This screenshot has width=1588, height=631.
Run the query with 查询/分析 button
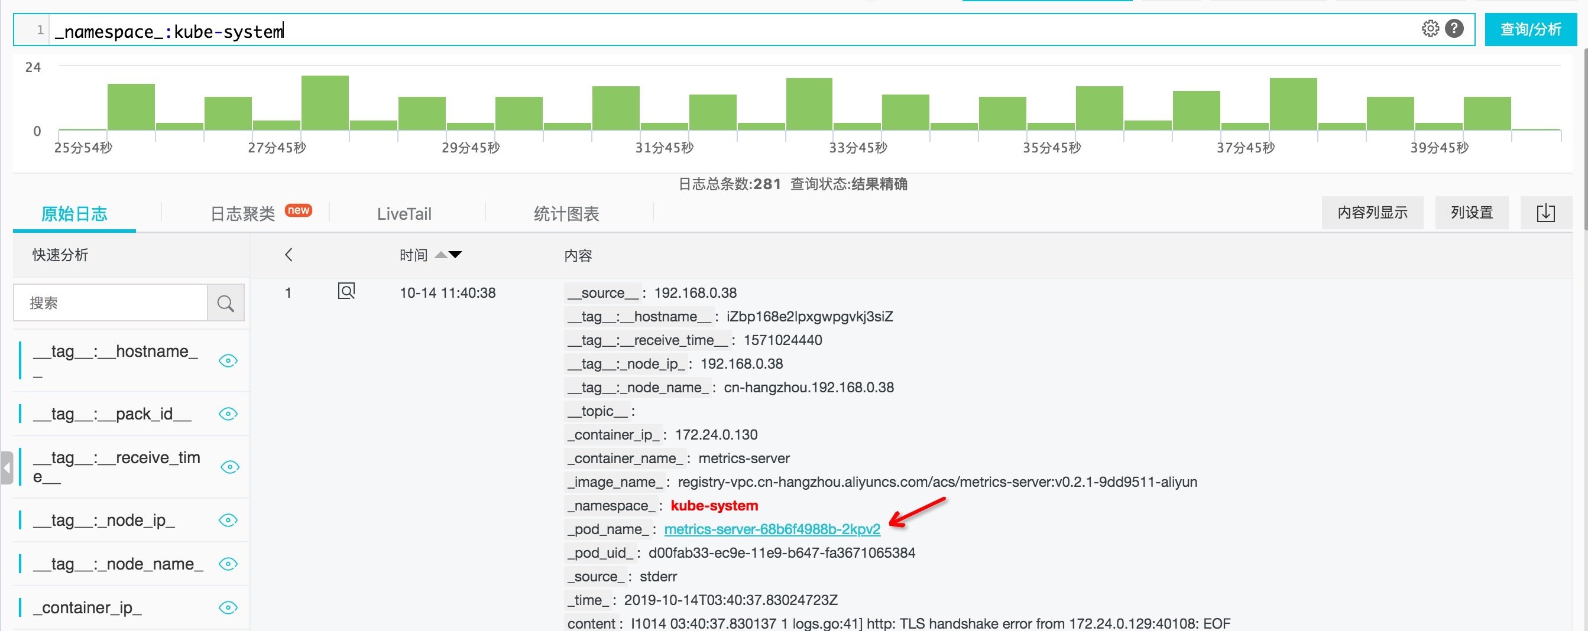[x=1531, y=29]
